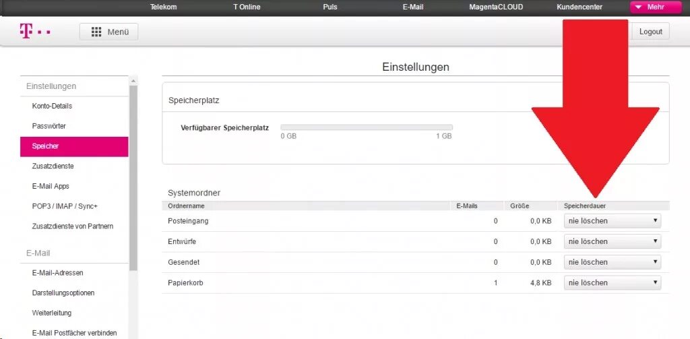Select Konto-Details in sidebar
Viewport: 690px width, 339px height.
pos(52,106)
